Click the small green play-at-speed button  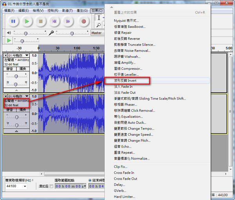point(9,41)
